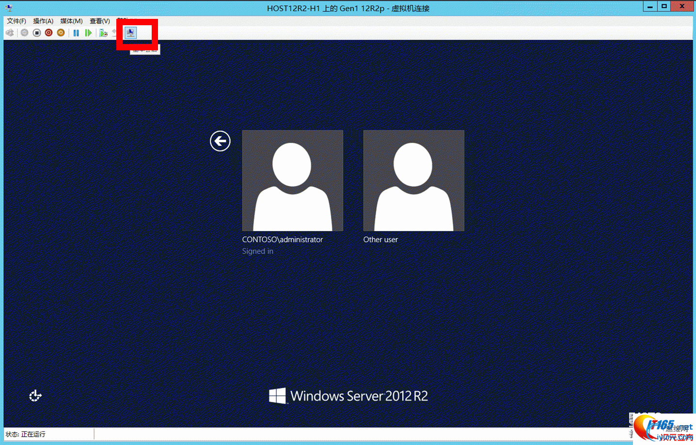Create a checkpoint with the toolbar icon
The height and width of the screenshot is (445, 696).
click(103, 33)
